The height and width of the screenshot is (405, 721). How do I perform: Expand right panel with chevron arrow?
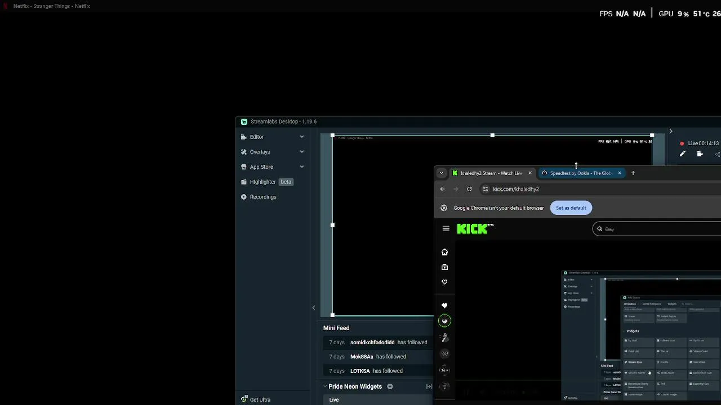tap(670, 131)
